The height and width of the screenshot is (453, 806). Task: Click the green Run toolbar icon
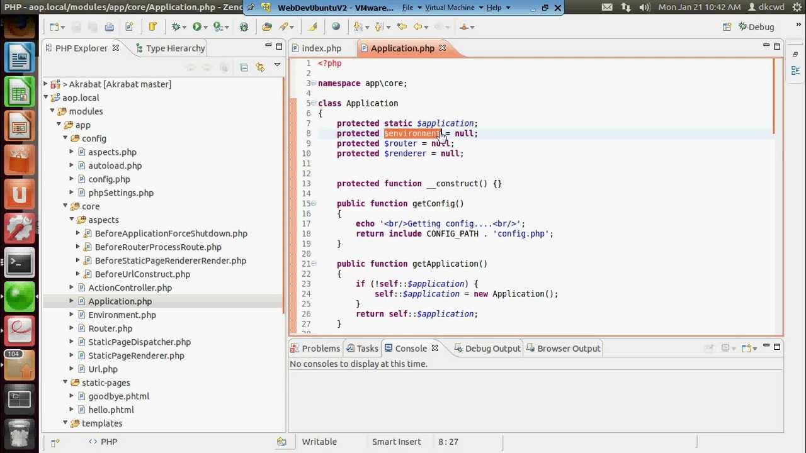(x=197, y=27)
